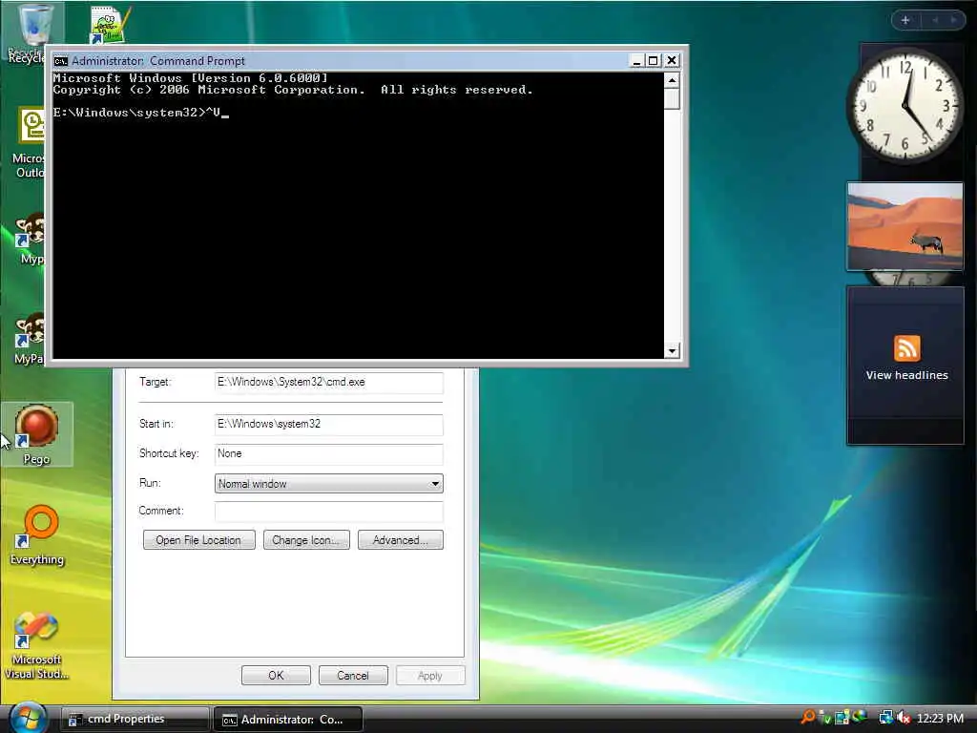Click Cancel in cmd Properties
The height and width of the screenshot is (733, 977).
coord(353,675)
